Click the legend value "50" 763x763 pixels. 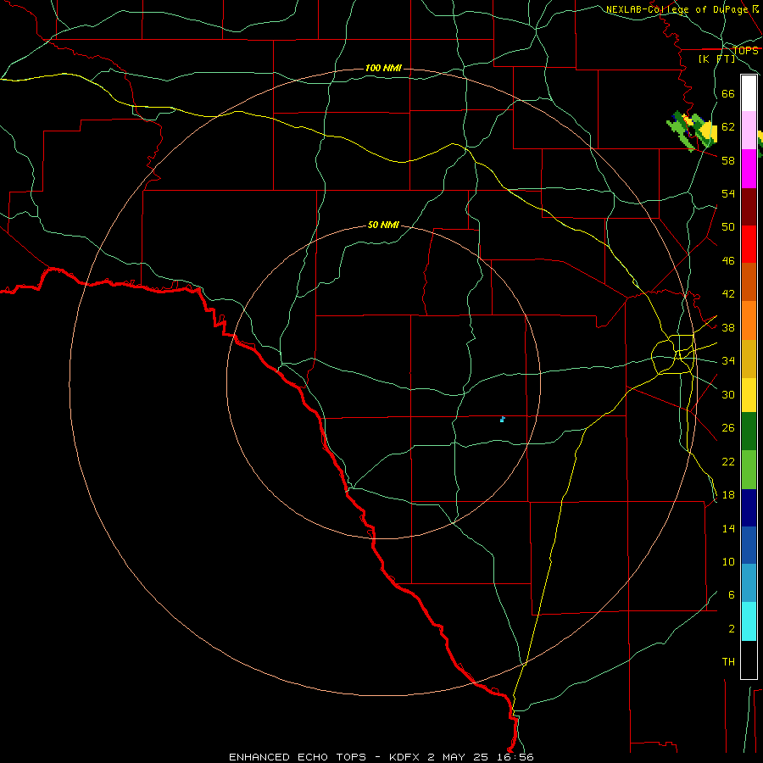728,227
